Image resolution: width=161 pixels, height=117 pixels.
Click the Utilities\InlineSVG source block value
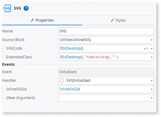(75, 40)
